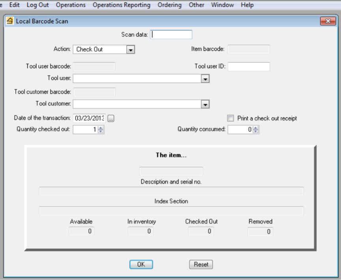Open the Operations Reporting menu
This screenshot has width=341, height=280.
[x=121, y=5]
